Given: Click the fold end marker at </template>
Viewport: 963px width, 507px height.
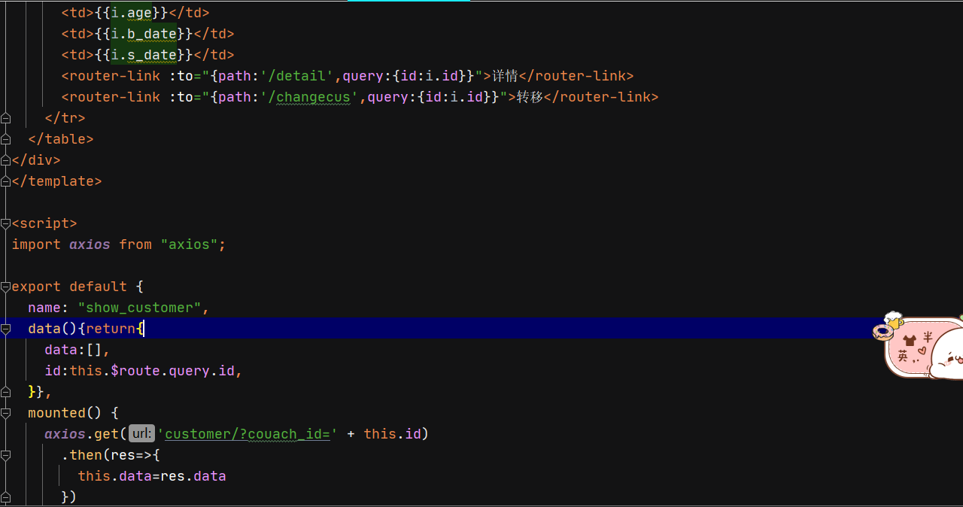Looking at the screenshot, I should click(x=5, y=181).
